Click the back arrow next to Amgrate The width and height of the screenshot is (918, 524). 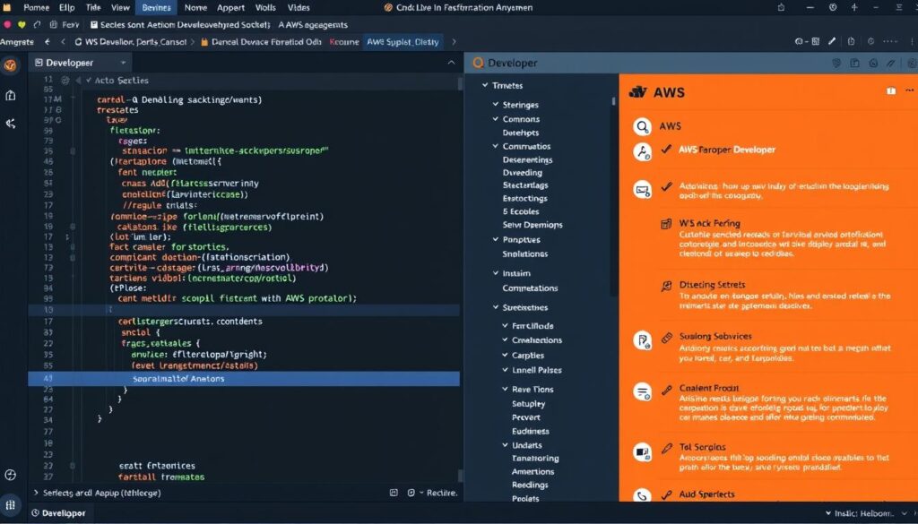48,41
